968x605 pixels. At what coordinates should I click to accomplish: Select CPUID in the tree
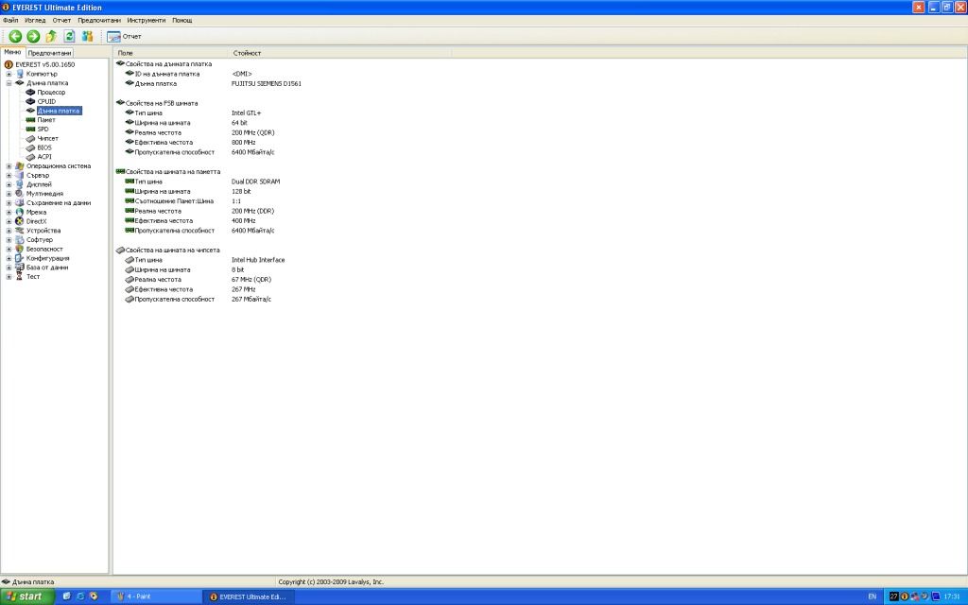pyautogui.click(x=46, y=102)
